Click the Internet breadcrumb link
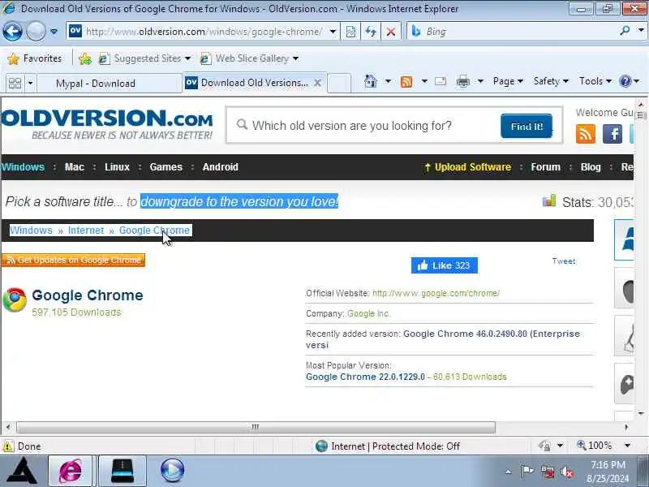Image resolution: width=649 pixels, height=487 pixels. pos(86,231)
